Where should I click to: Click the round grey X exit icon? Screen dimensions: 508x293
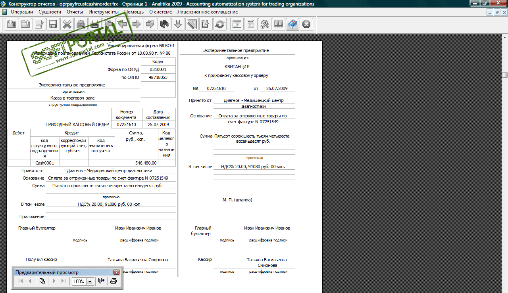point(306,24)
